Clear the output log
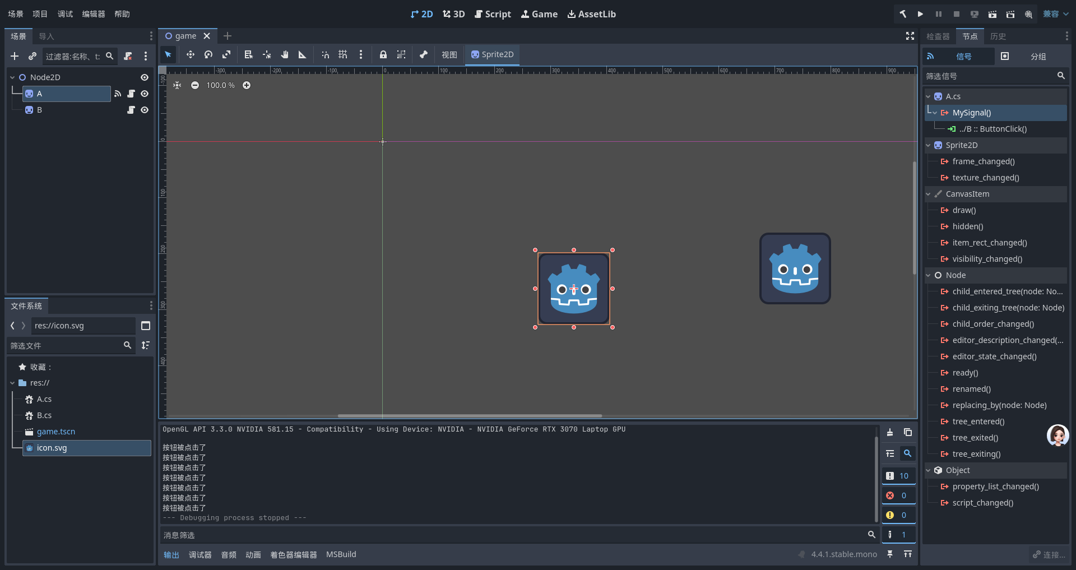The image size is (1076, 570). (890, 432)
